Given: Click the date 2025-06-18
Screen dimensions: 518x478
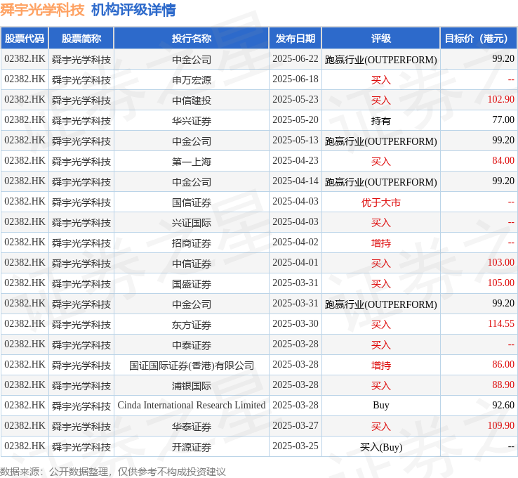Looking at the screenshot, I should coord(295,79).
